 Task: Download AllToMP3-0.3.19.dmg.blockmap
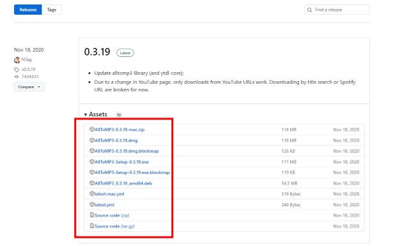click(x=127, y=151)
